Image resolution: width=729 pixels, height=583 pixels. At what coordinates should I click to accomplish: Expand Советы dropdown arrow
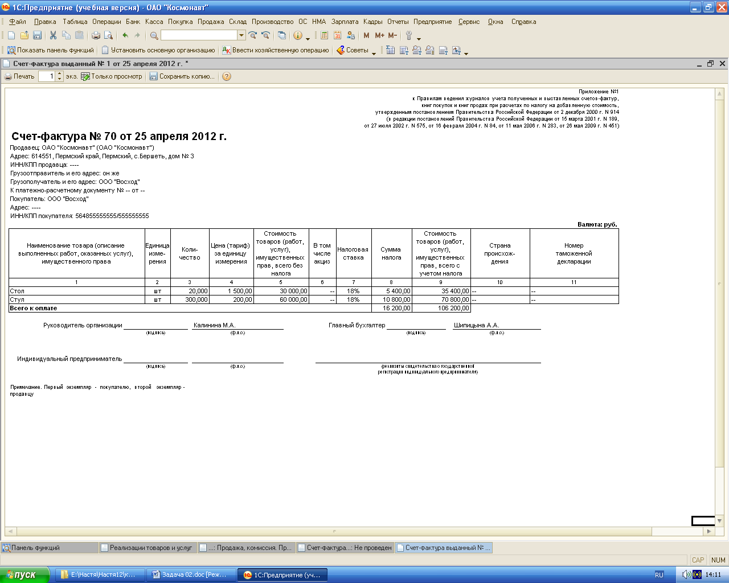pos(374,52)
